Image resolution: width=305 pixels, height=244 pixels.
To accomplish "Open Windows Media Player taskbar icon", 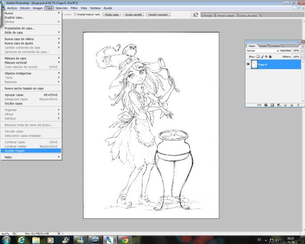I will [x=50, y=240].
